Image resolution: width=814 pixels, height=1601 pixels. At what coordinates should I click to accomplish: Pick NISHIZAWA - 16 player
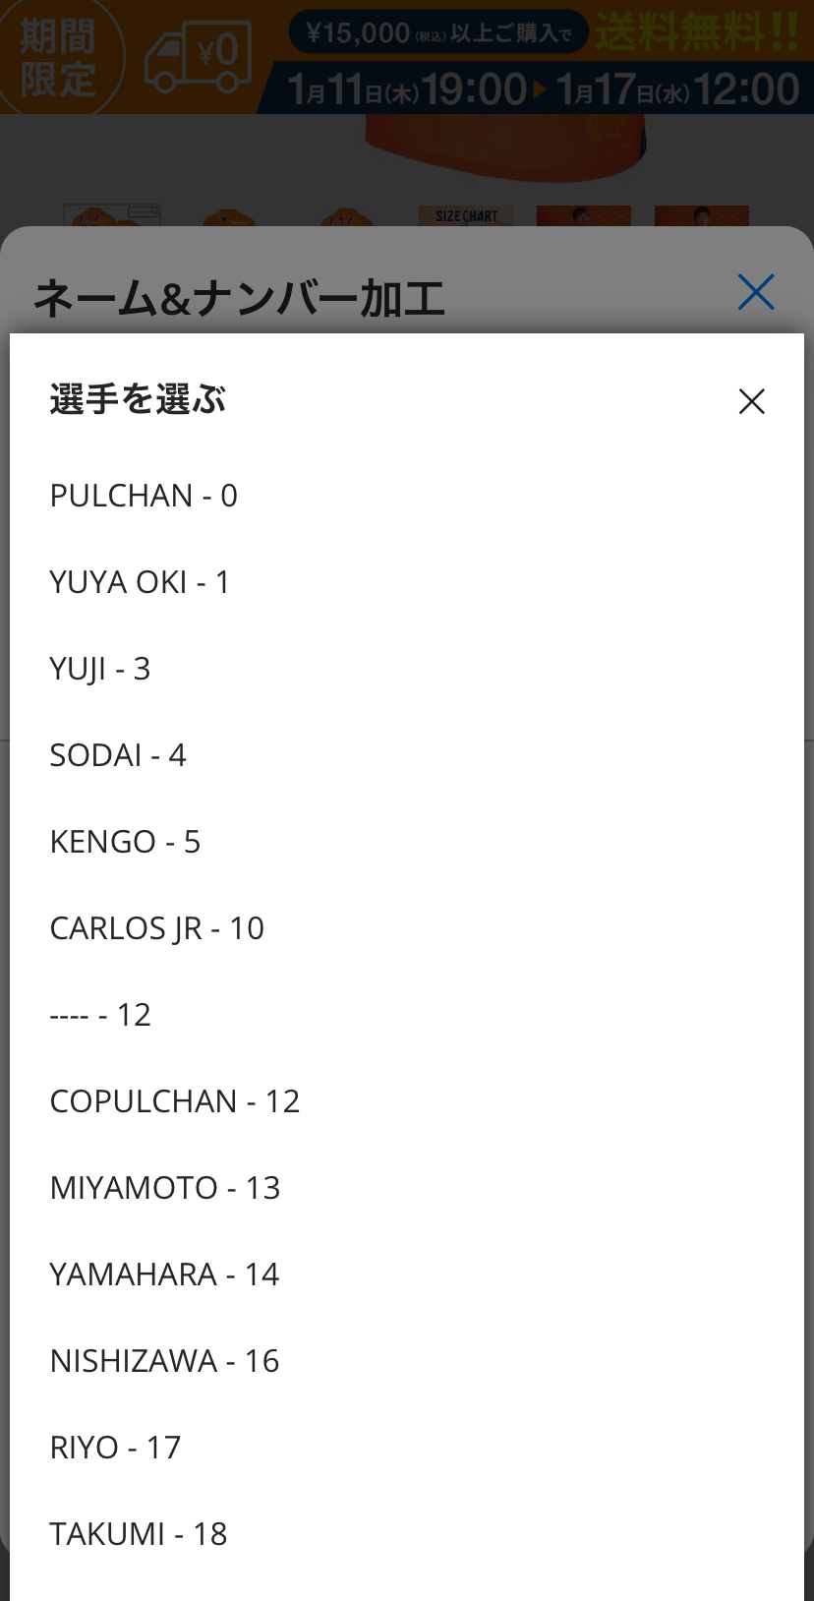pos(164,1361)
